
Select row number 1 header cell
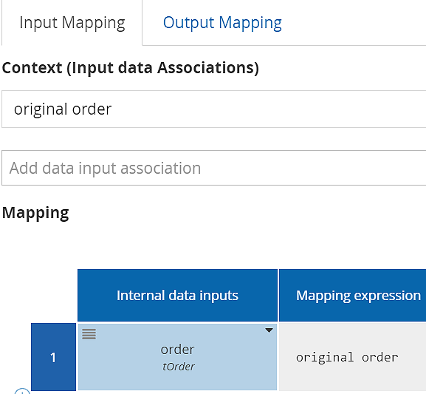click(x=53, y=357)
